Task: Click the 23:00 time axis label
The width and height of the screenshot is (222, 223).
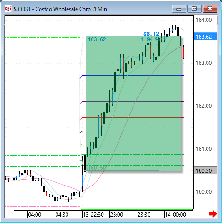Action: (117, 215)
